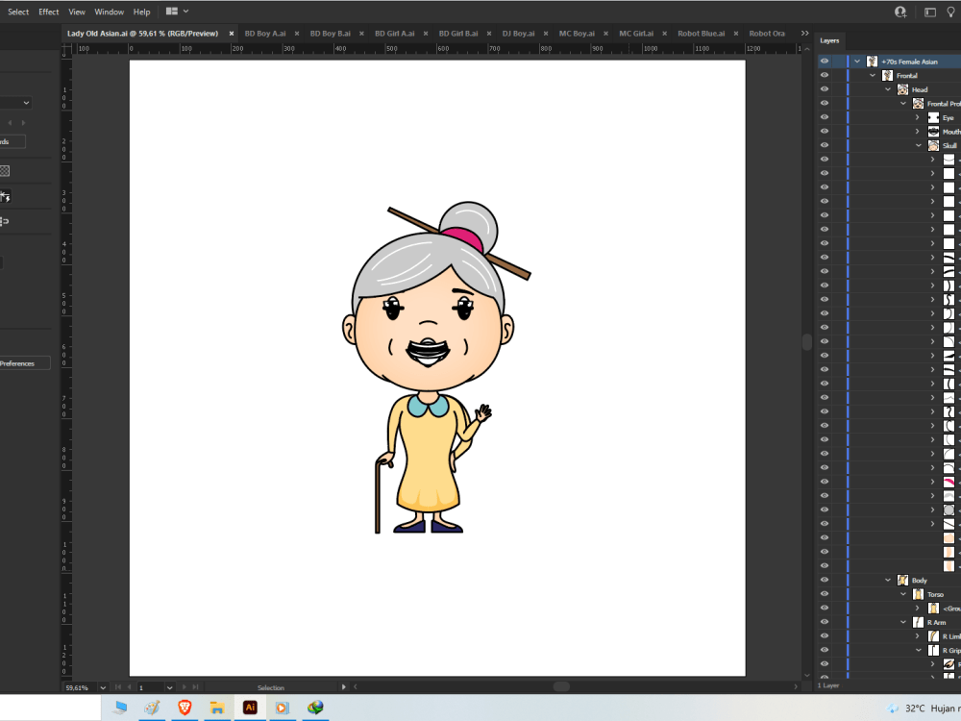Expand the Mouth layer group
The image size is (961, 721).
coord(918,131)
